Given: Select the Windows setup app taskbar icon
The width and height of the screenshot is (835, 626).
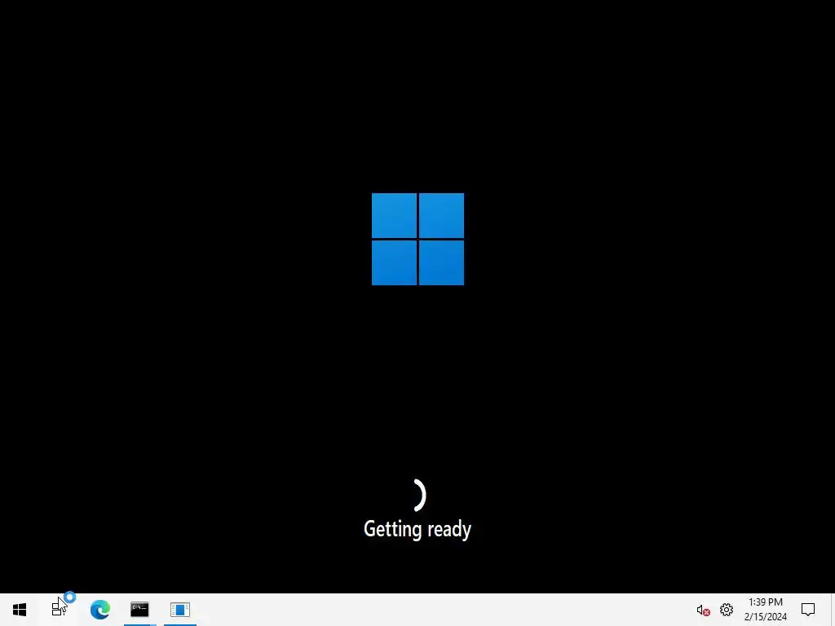Looking at the screenshot, I should coord(180,610).
